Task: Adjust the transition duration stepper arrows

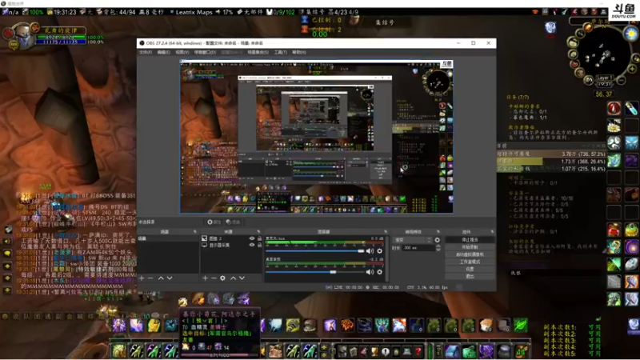Action: [x=438, y=248]
